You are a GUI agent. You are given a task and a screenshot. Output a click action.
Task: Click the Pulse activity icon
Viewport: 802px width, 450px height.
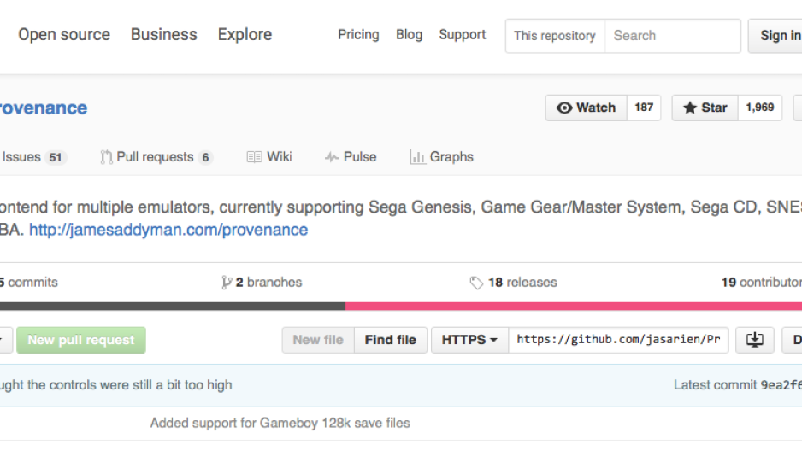(332, 157)
